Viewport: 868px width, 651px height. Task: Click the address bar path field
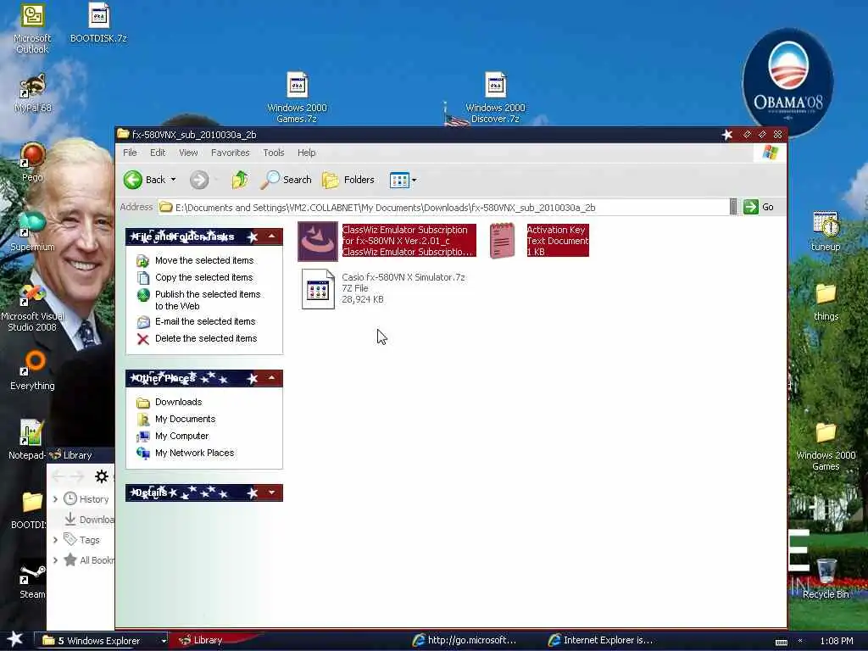point(442,208)
